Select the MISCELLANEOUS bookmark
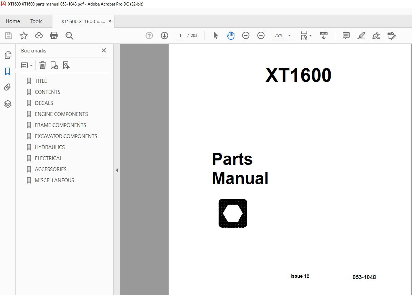The height and width of the screenshot is (295, 412). click(x=54, y=180)
